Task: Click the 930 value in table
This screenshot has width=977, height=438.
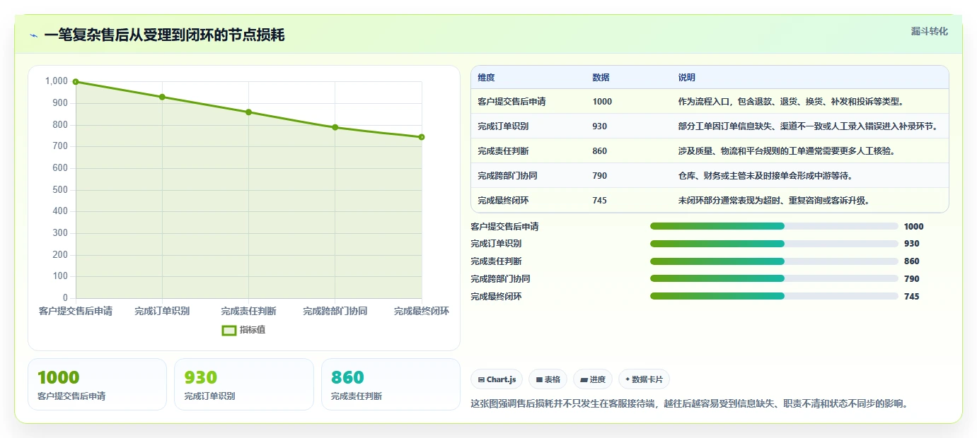Action: tap(600, 126)
